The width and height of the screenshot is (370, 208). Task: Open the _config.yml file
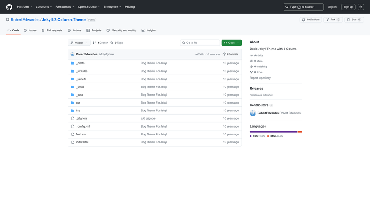[83, 126]
